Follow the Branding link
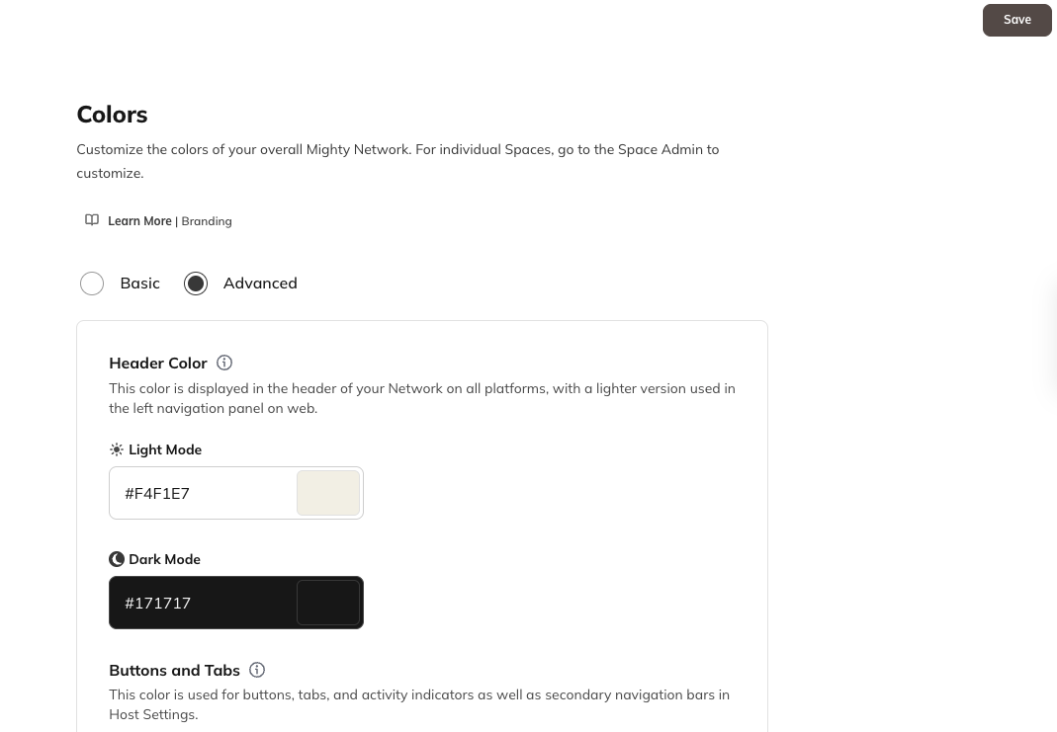The image size is (1057, 732). tap(207, 221)
